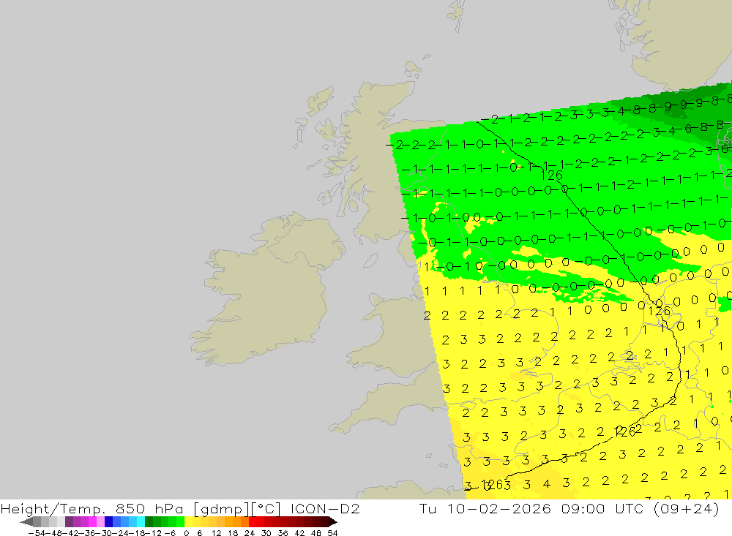Click the right dark arrow end of the color scale
This screenshot has width=732, height=536.
point(333,522)
